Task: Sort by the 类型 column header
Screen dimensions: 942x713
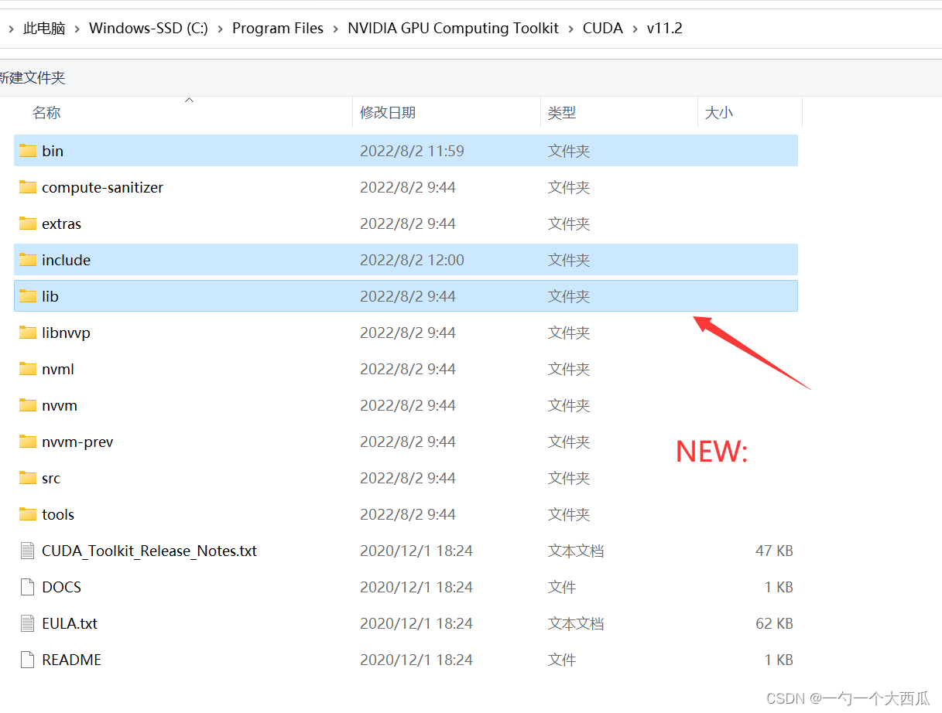Action: tap(562, 113)
